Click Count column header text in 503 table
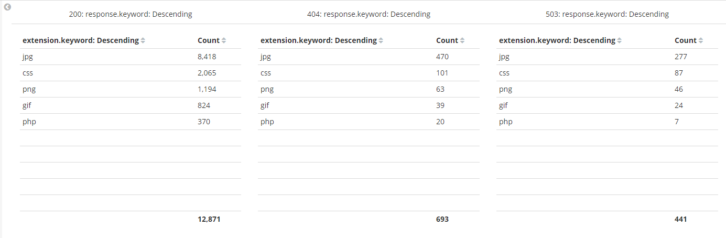This screenshot has width=726, height=238. (685, 40)
